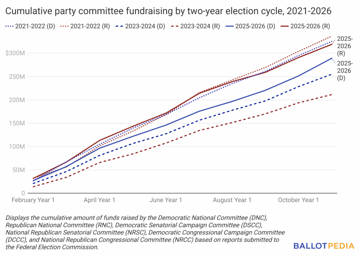This screenshot has height=256, width=361.
Task: Toggle the 2023-2024 (R) legend series
Action: tap(198, 26)
